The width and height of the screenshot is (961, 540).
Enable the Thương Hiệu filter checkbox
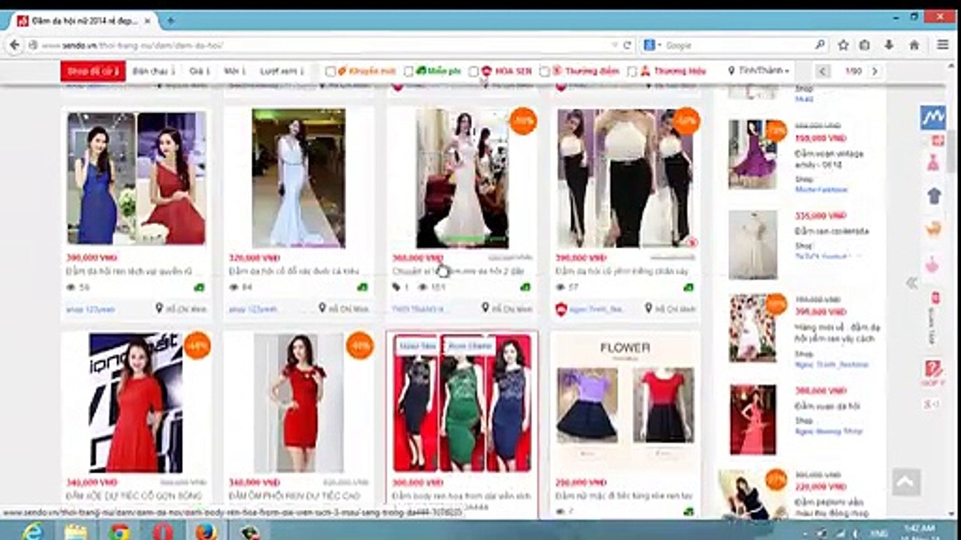[632, 71]
